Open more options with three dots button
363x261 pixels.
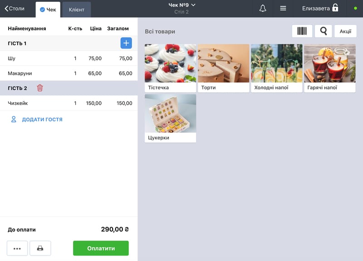(x=17, y=248)
